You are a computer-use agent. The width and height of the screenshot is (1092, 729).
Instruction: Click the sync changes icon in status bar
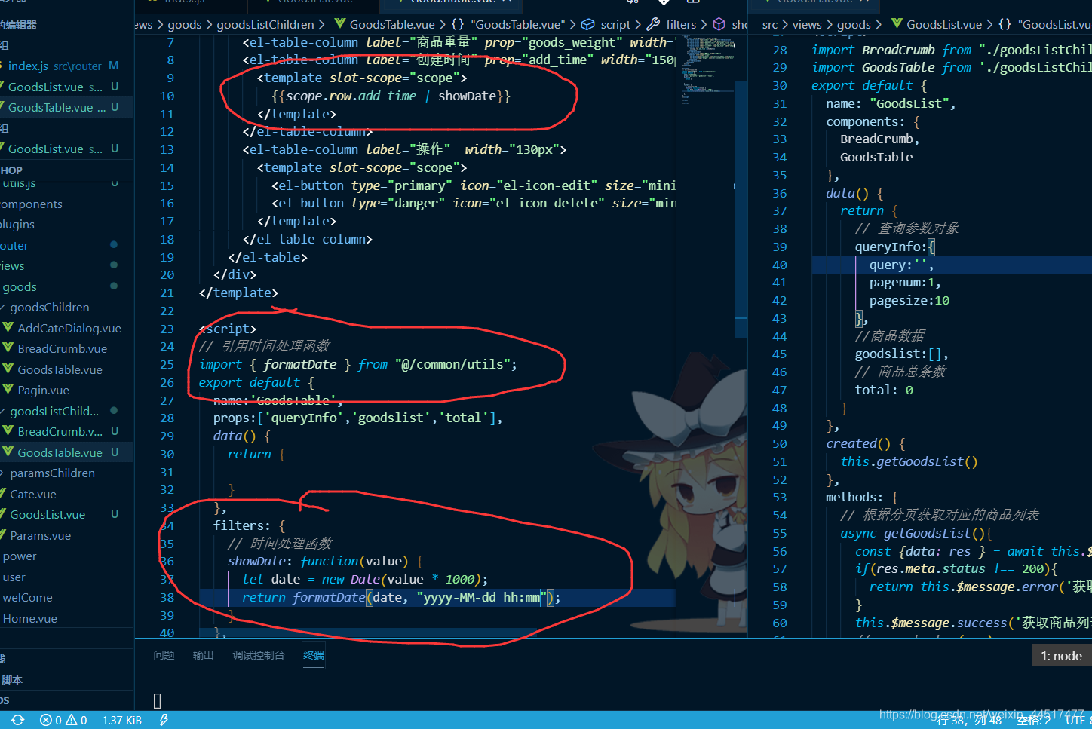click(17, 720)
